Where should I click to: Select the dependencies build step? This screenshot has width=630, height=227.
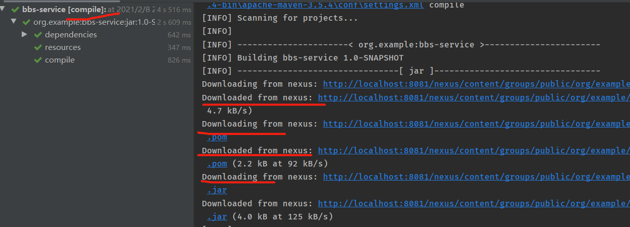tap(96, 35)
